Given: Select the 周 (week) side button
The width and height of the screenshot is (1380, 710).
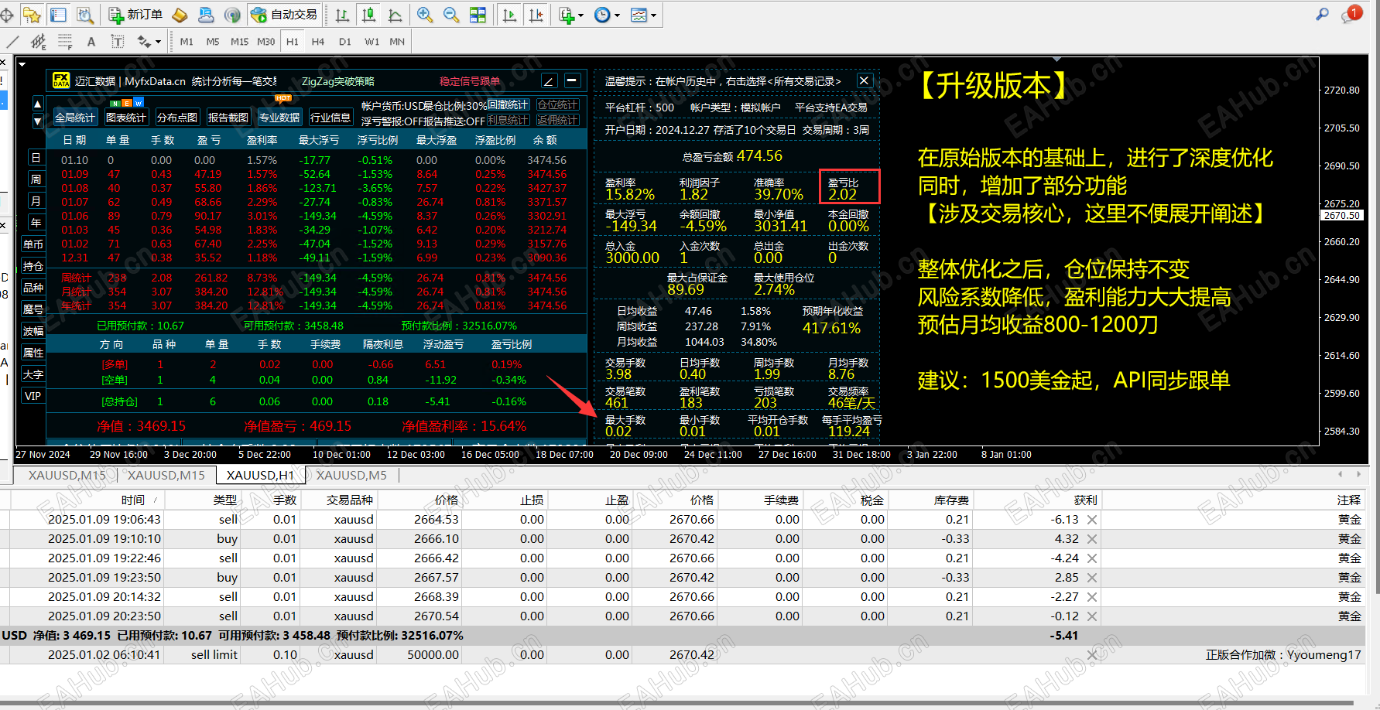Looking at the screenshot, I should click(x=35, y=179).
